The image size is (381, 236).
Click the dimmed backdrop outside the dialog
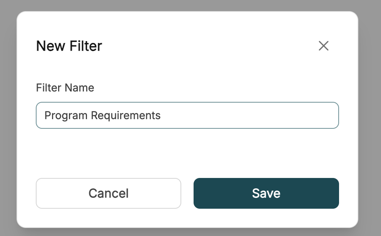pyautogui.click(x=369, y=121)
